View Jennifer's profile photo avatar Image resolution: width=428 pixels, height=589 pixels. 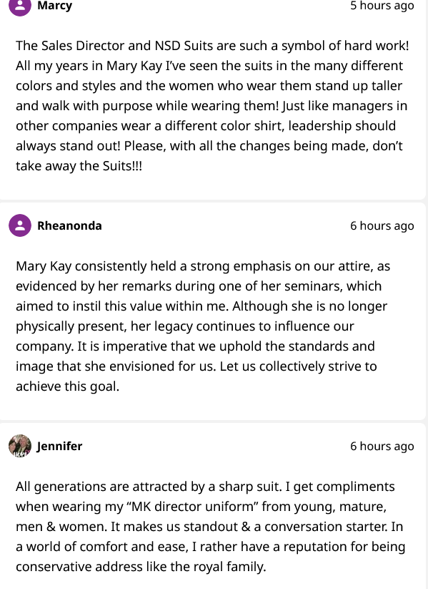coord(20,446)
